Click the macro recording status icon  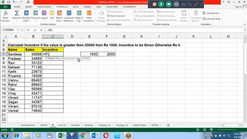pyautogui.click(x=12, y=130)
